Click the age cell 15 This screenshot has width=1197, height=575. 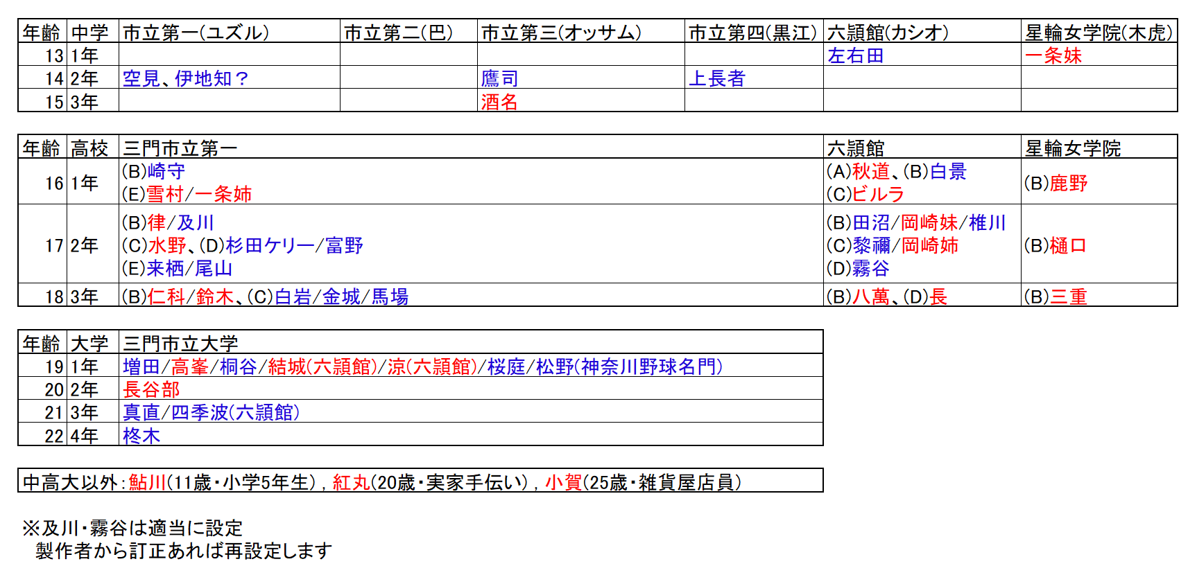point(43,100)
